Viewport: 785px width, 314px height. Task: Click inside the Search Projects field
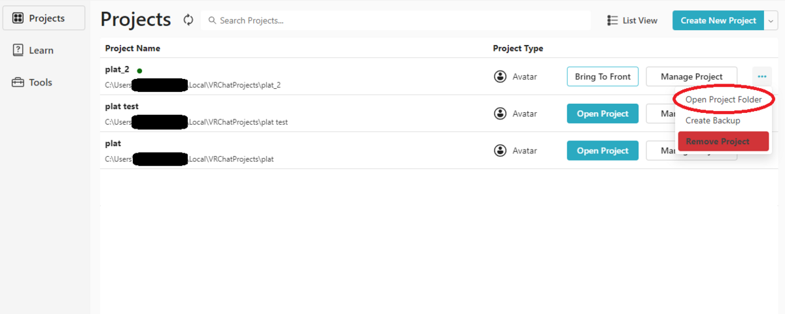[396, 20]
